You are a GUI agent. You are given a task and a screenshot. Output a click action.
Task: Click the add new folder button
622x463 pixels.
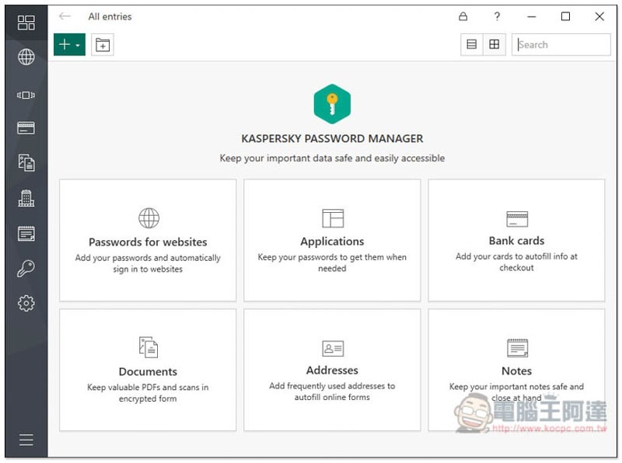(x=103, y=45)
